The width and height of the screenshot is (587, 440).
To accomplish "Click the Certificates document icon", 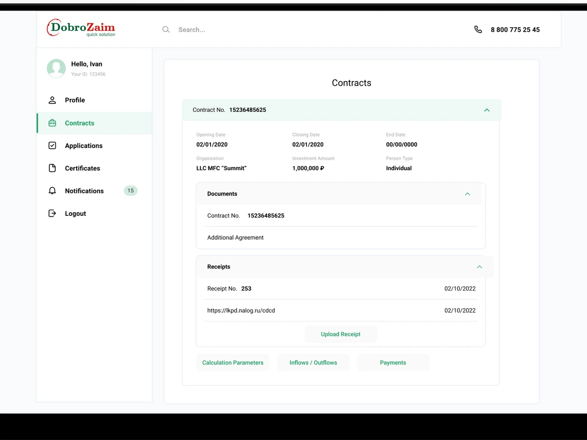I will 52,168.
